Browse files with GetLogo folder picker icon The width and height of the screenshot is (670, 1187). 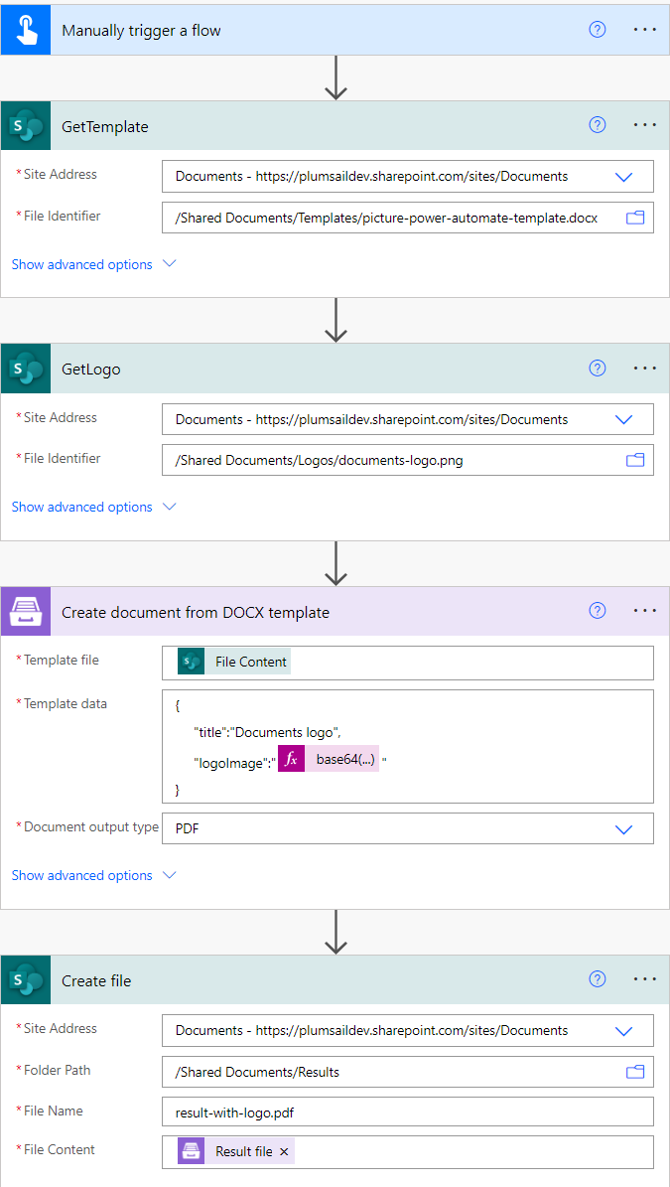(635, 460)
